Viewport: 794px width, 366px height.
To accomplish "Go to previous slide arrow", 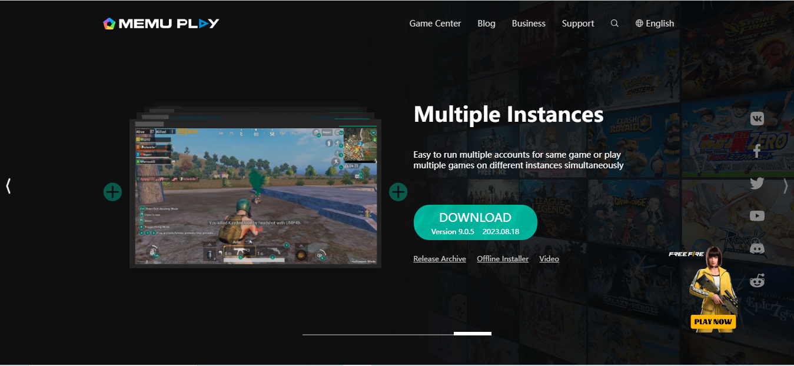I will point(8,186).
